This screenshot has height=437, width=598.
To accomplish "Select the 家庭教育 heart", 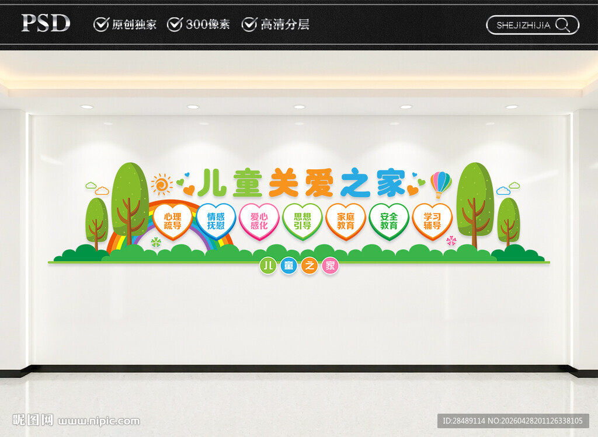I will coord(346,221).
